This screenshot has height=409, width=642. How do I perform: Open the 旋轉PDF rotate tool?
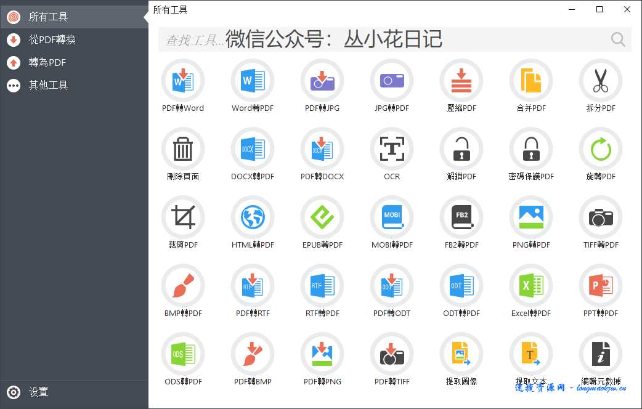[x=601, y=149]
